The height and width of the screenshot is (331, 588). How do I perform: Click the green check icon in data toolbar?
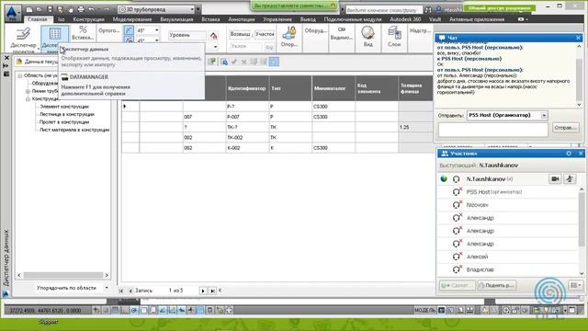click(x=234, y=62)
